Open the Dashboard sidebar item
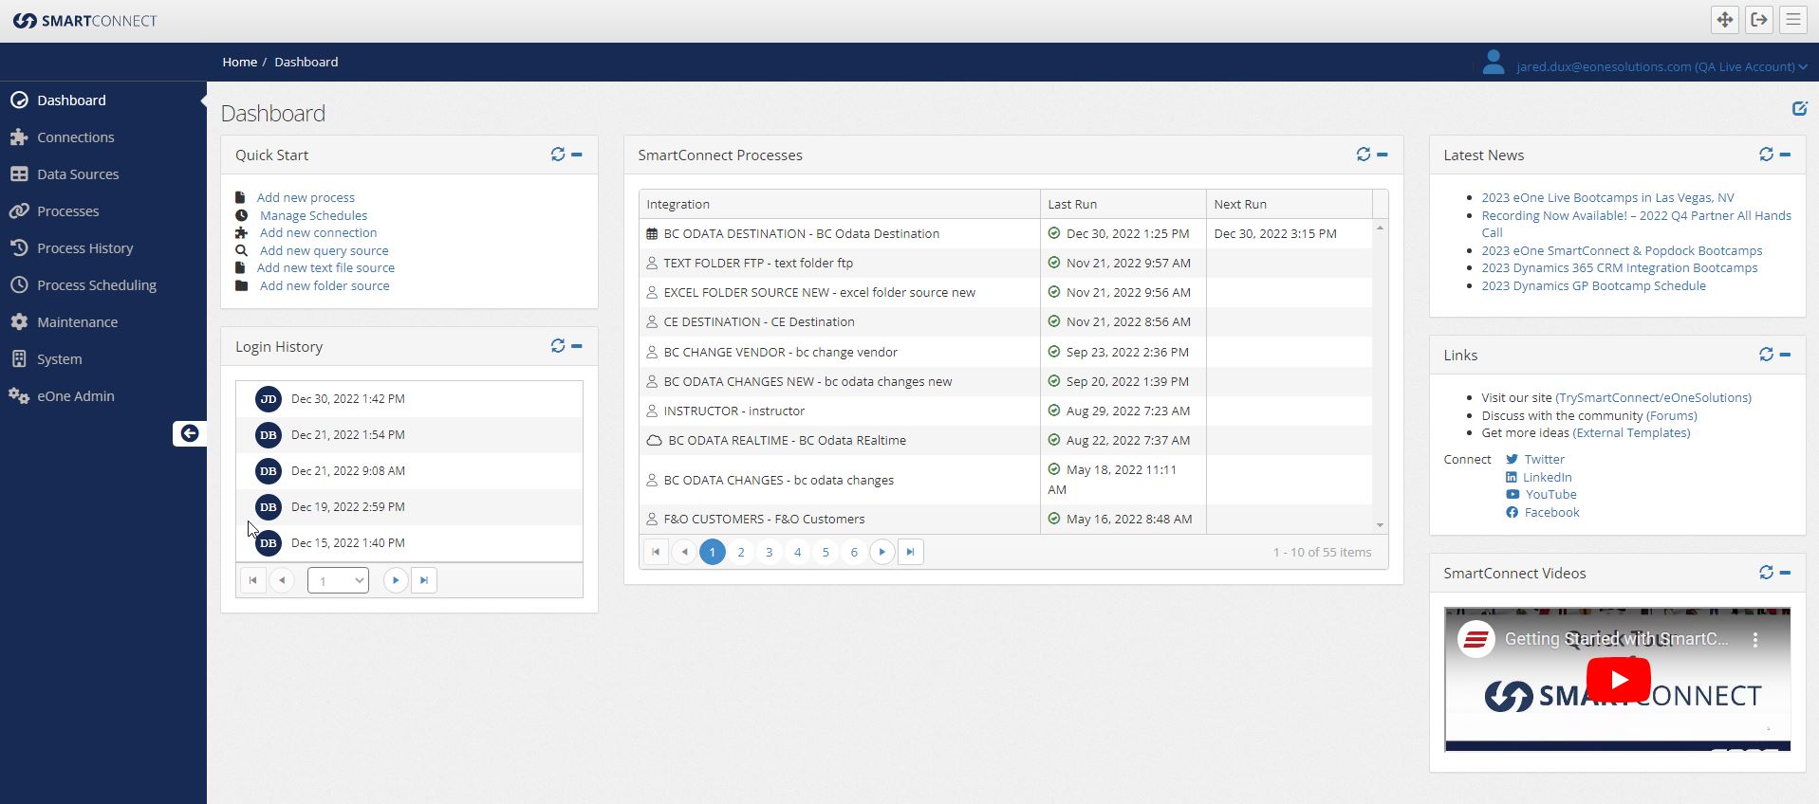Screen dimensions: 1819x804 pos(71,100)
